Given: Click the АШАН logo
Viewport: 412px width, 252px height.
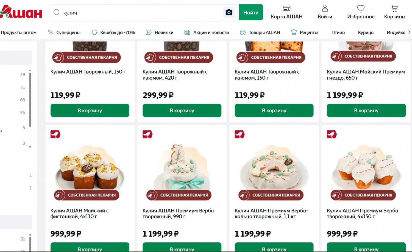Looking at the screenshot, I should (x=21, y=12).
